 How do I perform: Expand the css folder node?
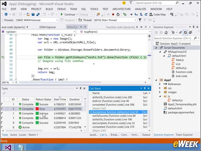pos(160,88)
